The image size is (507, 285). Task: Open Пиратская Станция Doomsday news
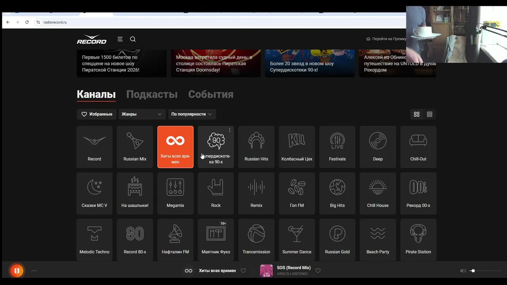click(215, 63)
